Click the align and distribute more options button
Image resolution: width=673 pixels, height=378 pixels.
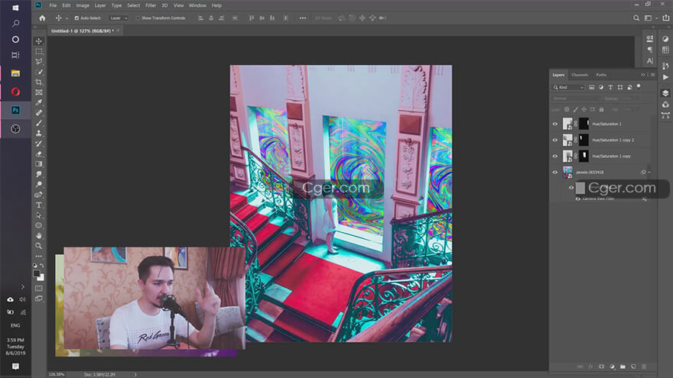click(x=303, y=18)
